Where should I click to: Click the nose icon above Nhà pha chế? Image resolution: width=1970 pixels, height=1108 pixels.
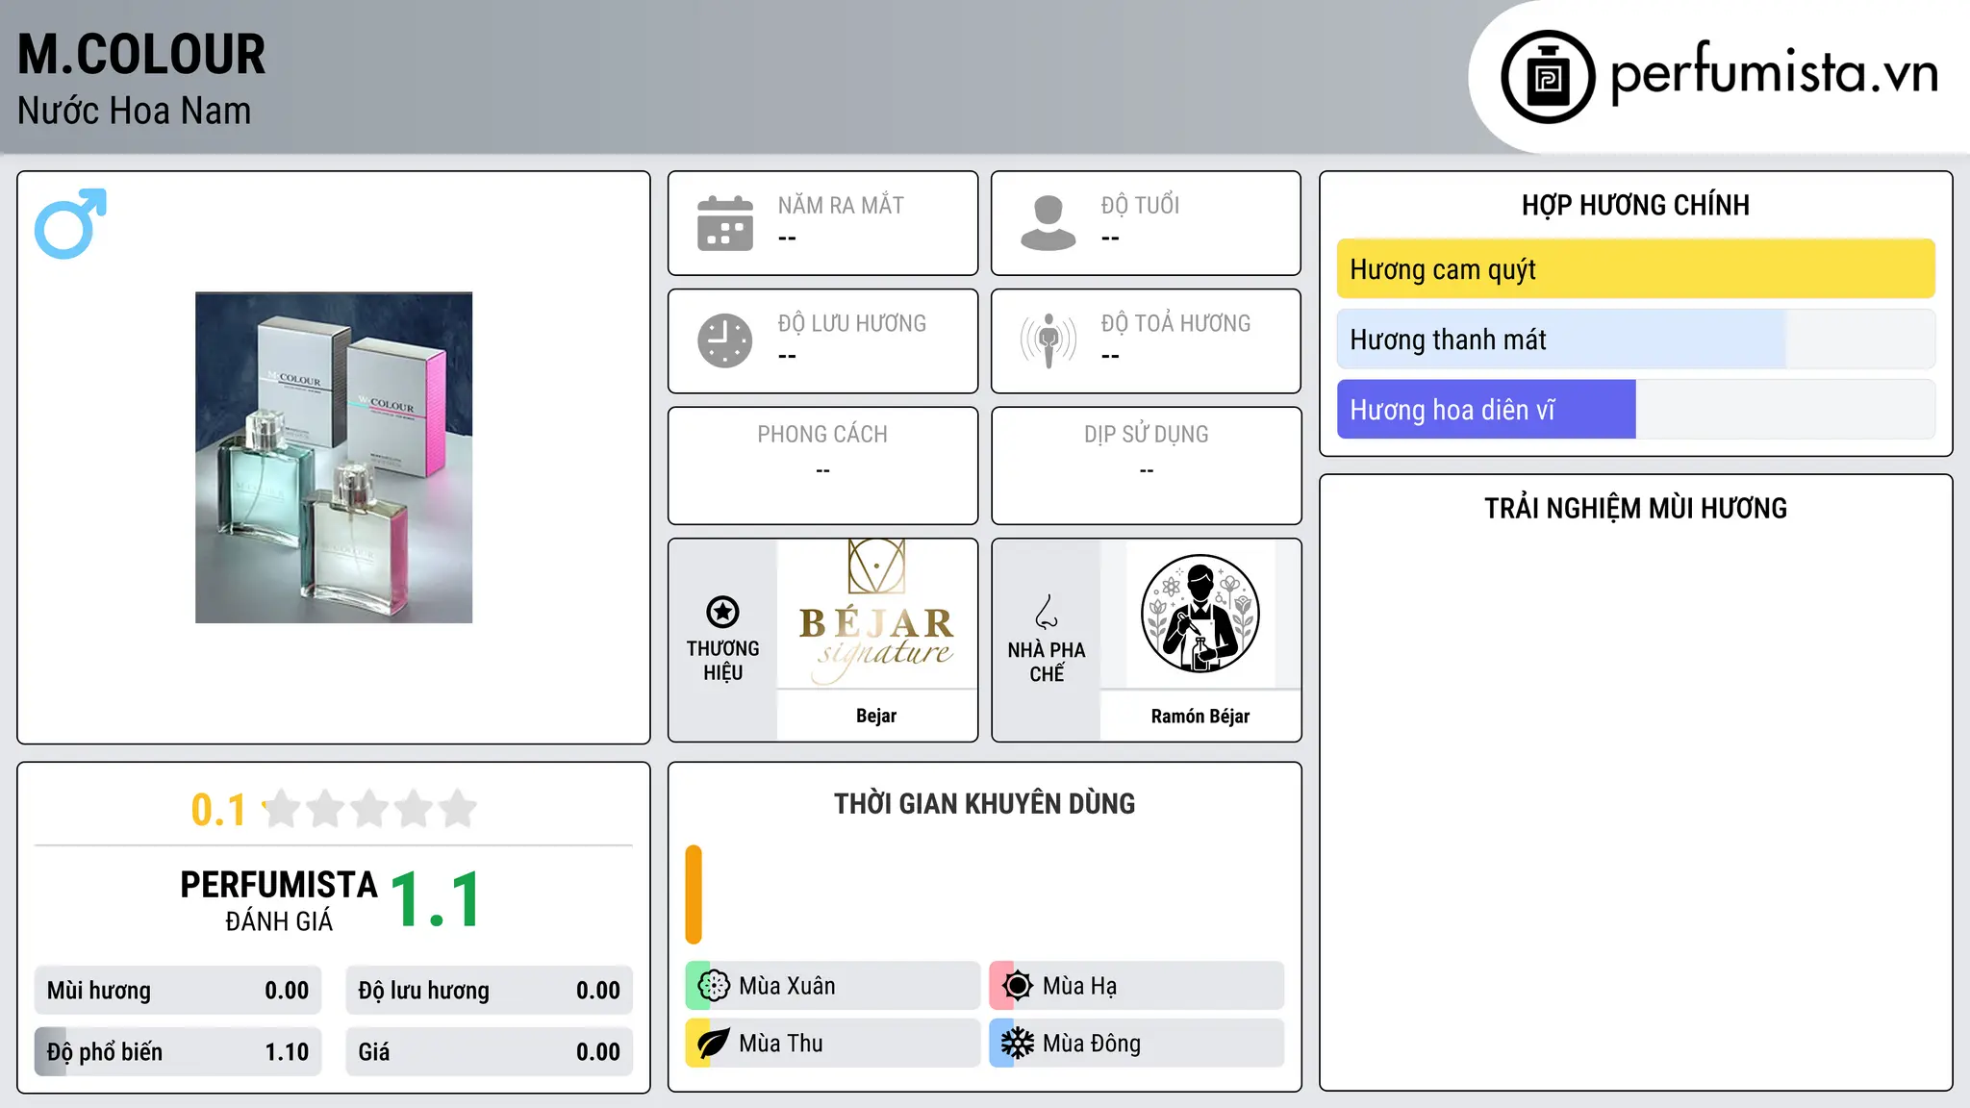point(1047,612)
